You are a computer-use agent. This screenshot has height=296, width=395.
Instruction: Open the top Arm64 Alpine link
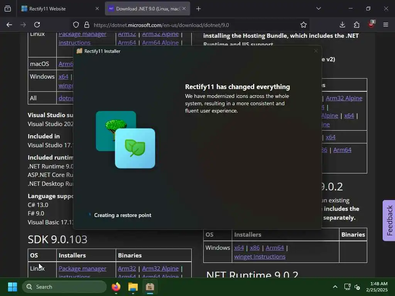(160, 43)
